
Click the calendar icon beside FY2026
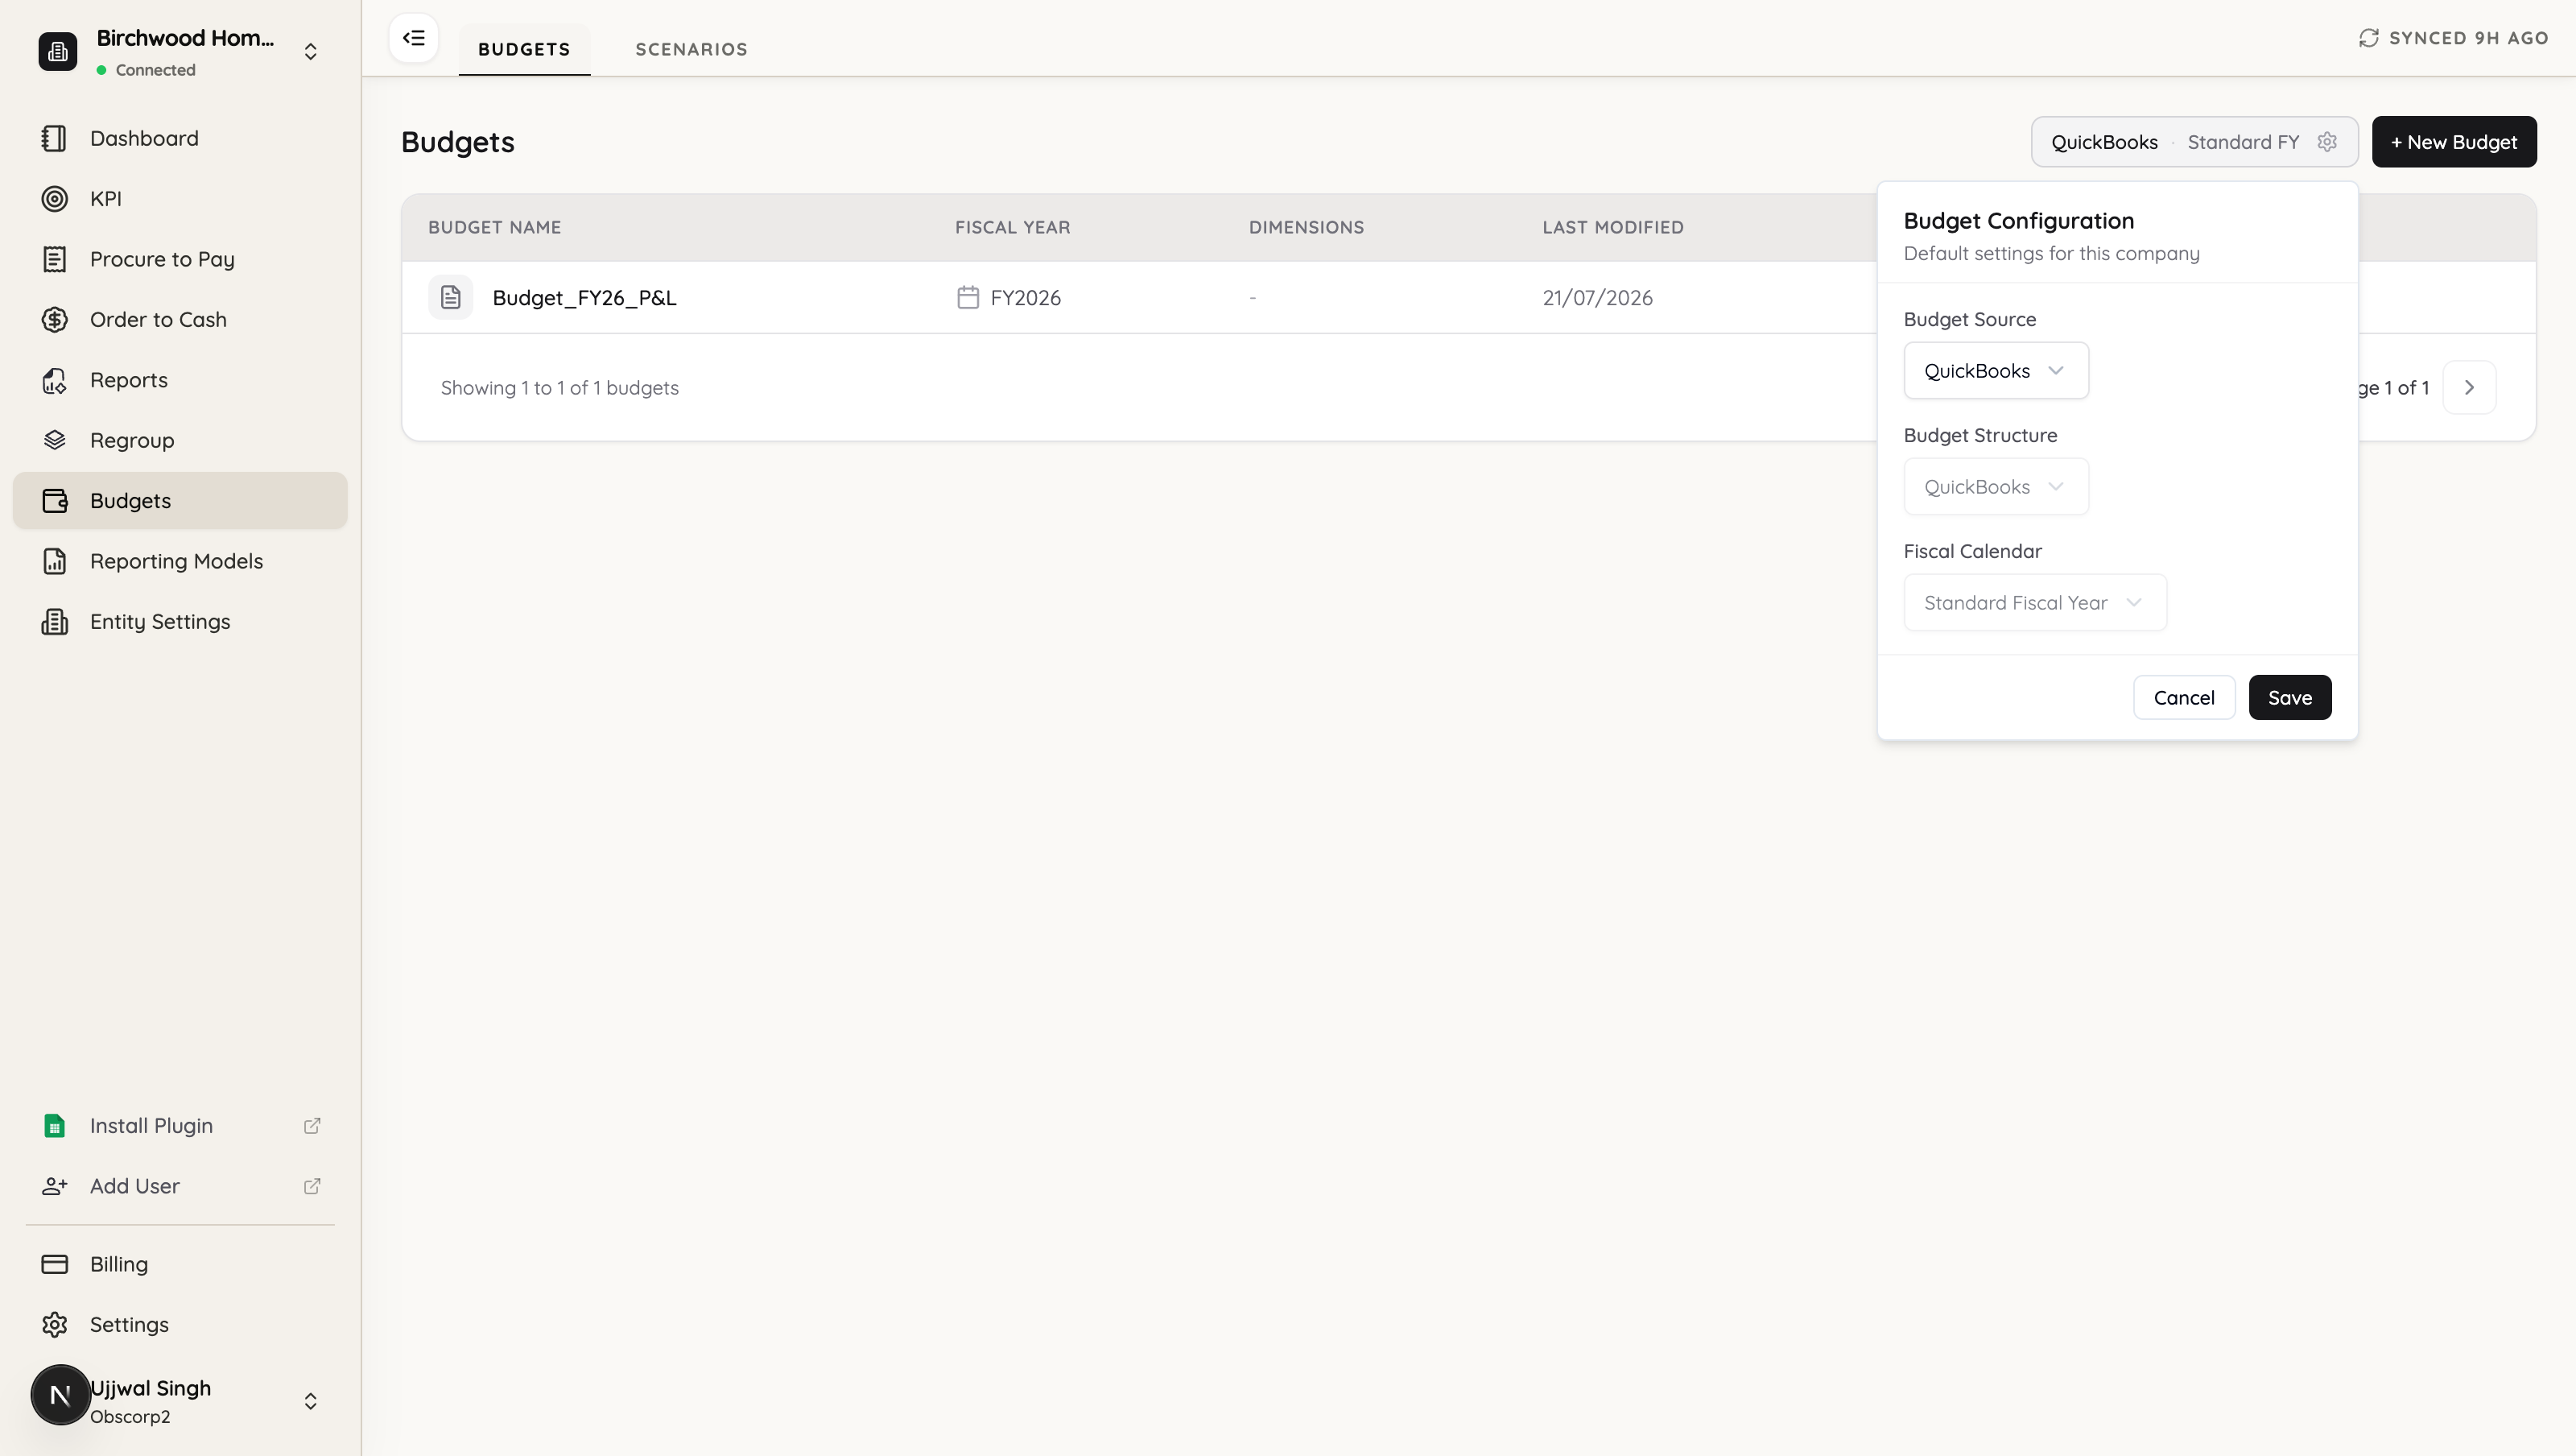click(967, 297)
